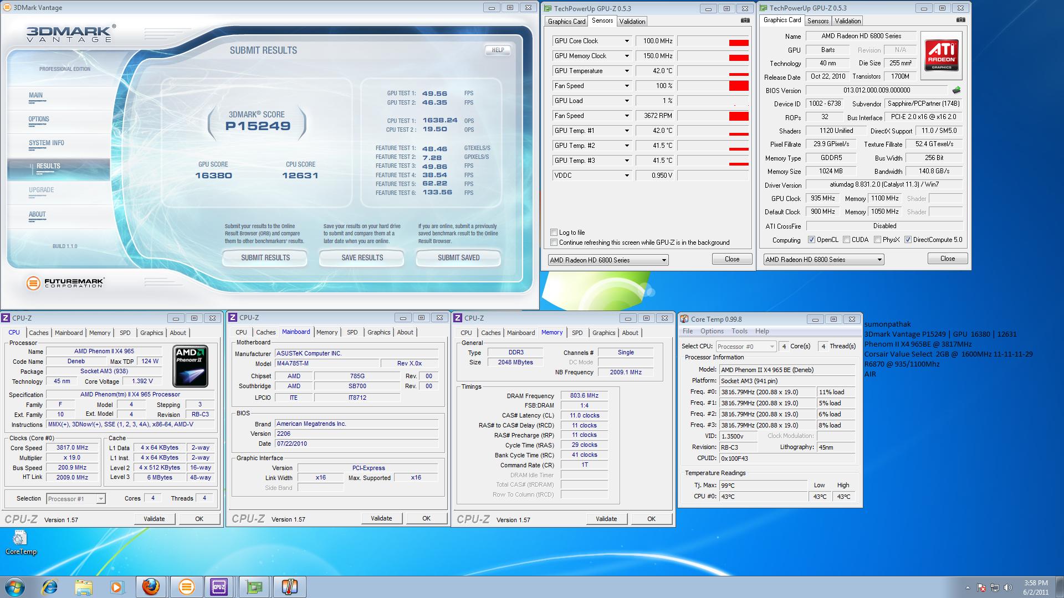Switch to CPU-Z taskbar icon
Viewport: 1064px width, 598px height.
click(x=219, y=586)
